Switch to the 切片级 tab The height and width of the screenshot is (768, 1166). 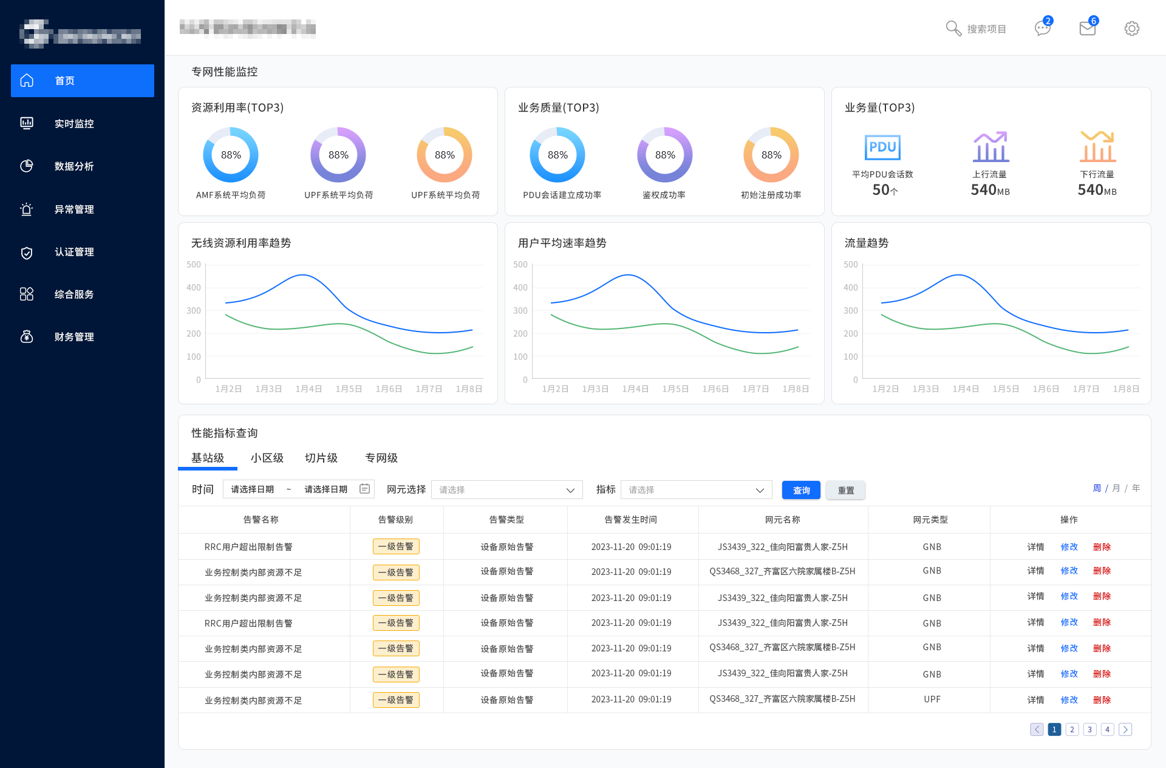click(x=321, y=458)
